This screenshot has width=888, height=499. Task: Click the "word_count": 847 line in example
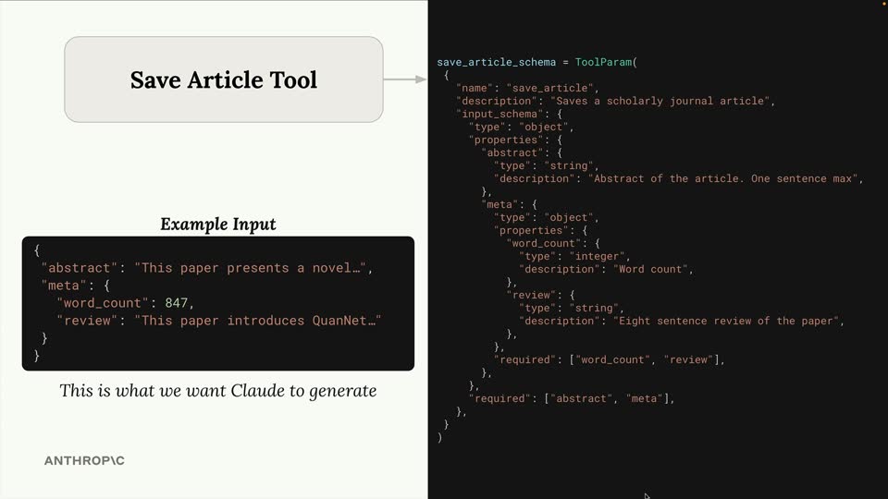125,303
